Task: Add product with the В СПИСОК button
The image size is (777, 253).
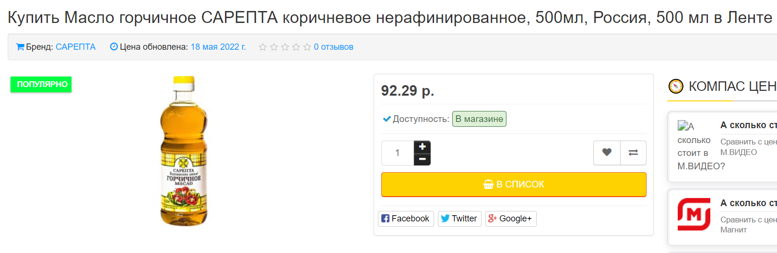Action: 513,184
